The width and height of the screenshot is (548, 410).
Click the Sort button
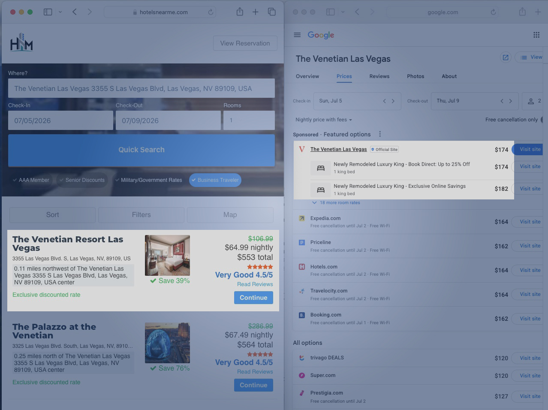[53, 215]
